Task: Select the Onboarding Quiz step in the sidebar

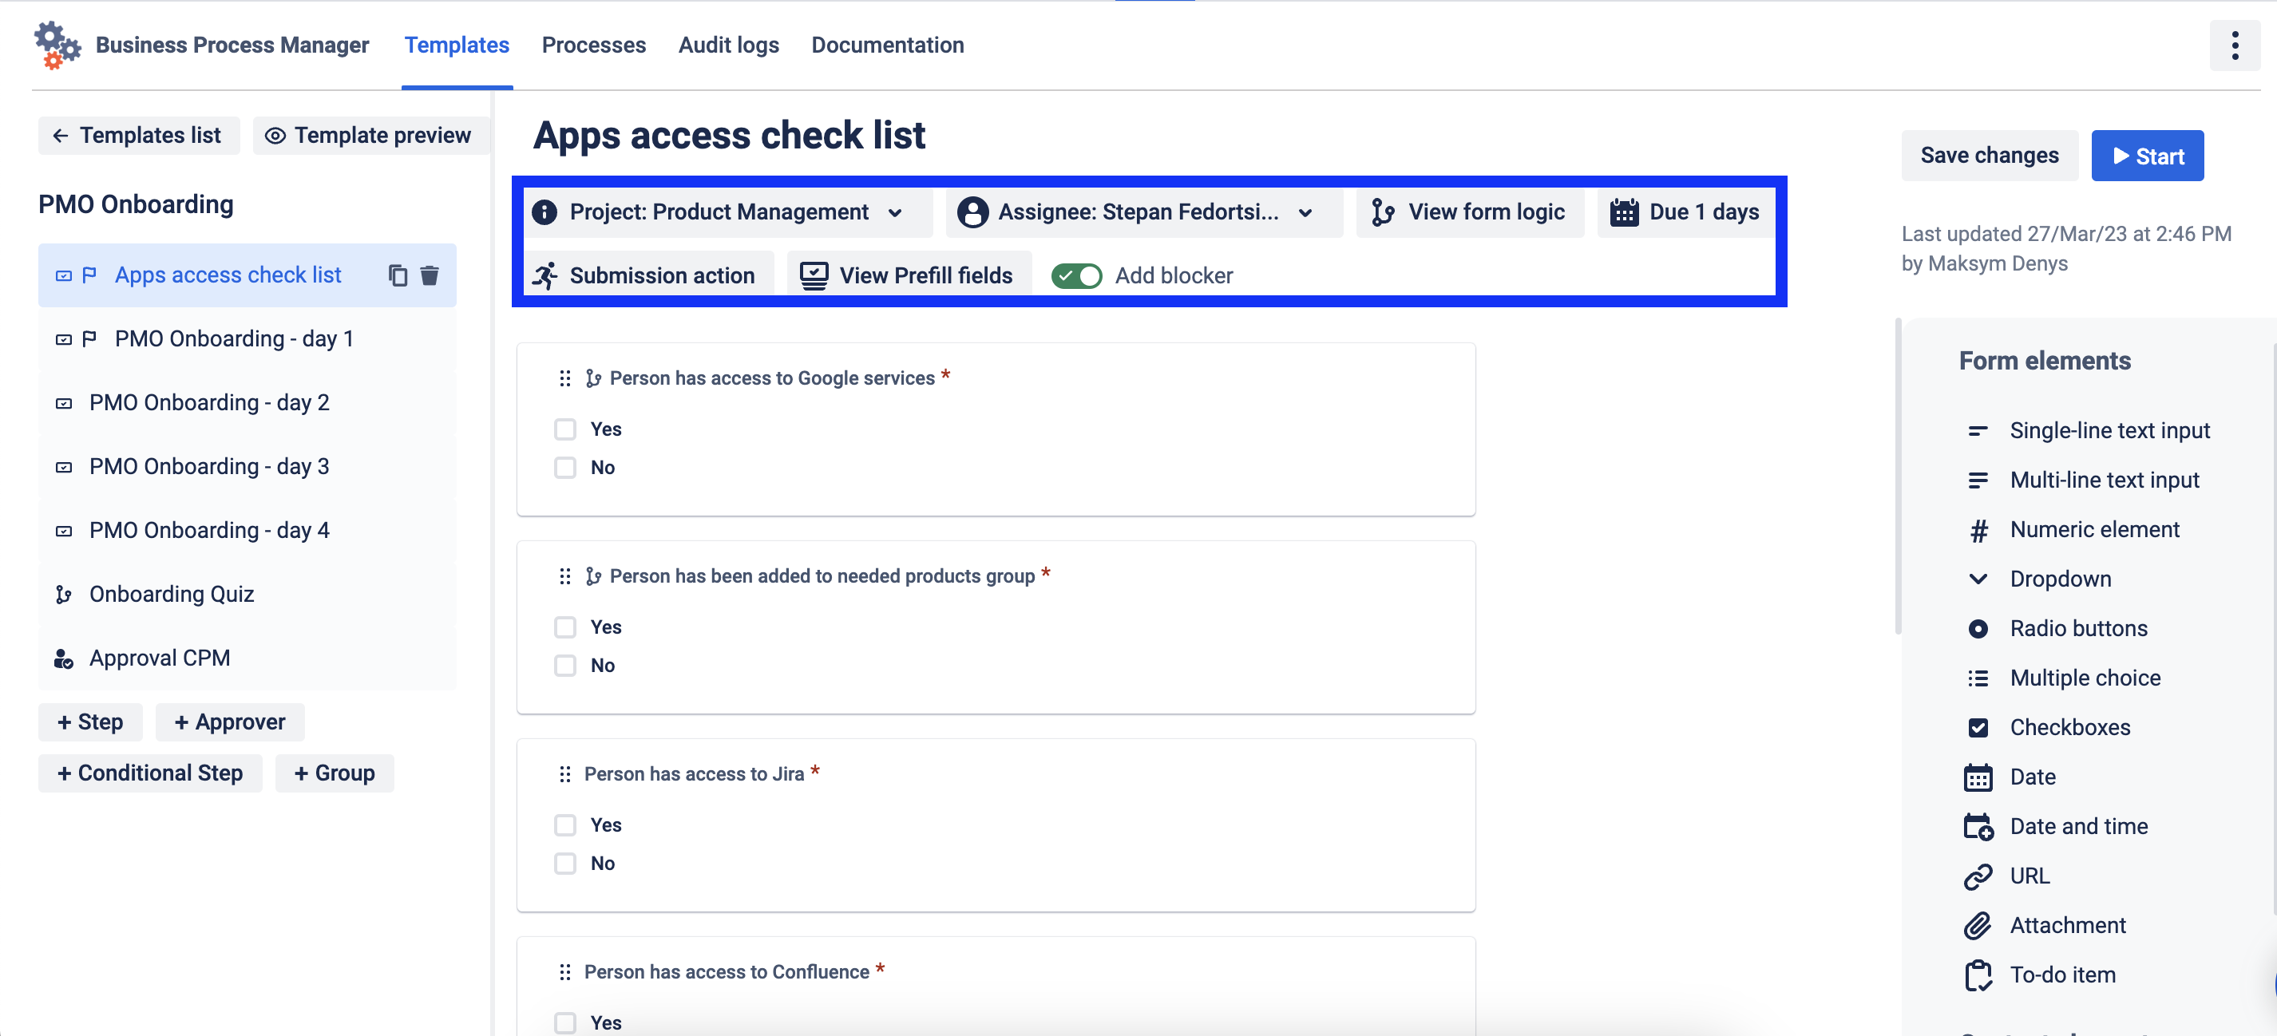Action: pyautogui.click(x=172, y=594)
